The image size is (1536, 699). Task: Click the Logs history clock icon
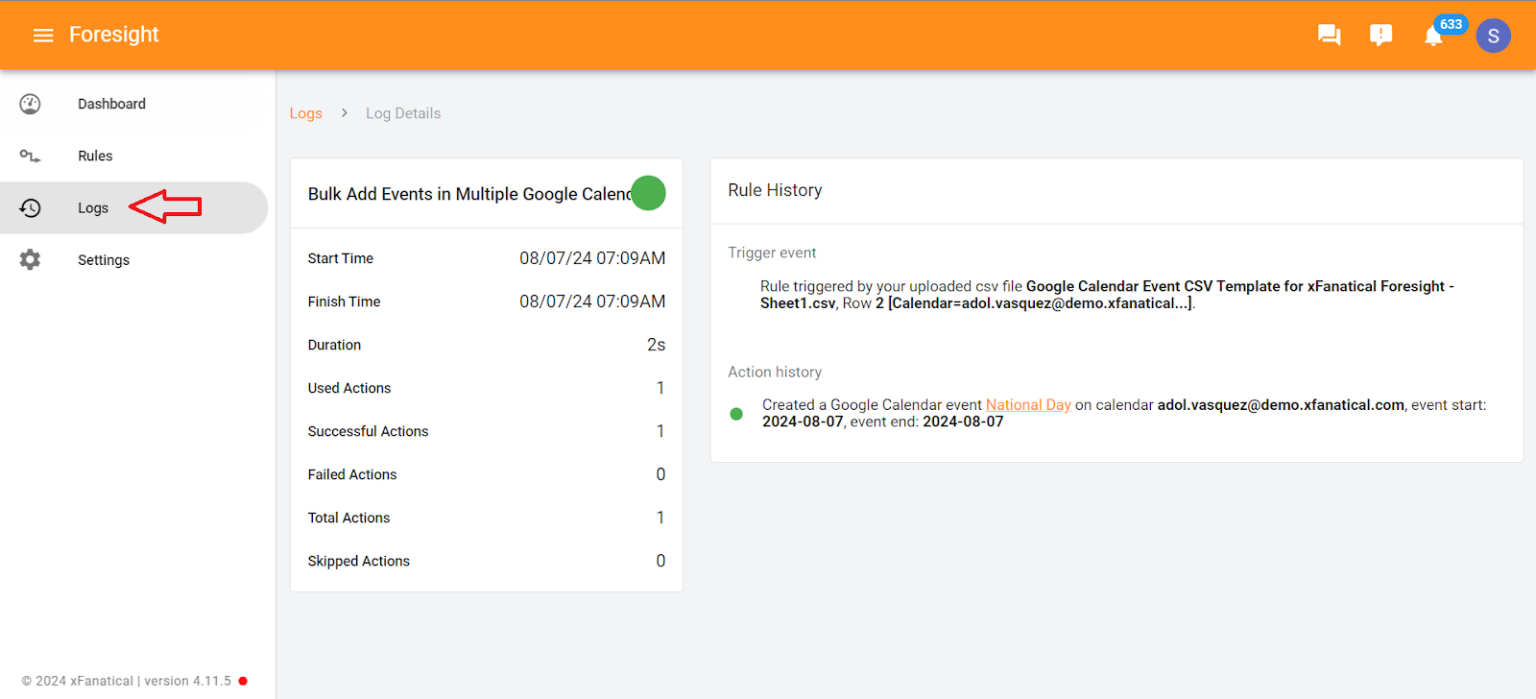click(x=31, y=207)
